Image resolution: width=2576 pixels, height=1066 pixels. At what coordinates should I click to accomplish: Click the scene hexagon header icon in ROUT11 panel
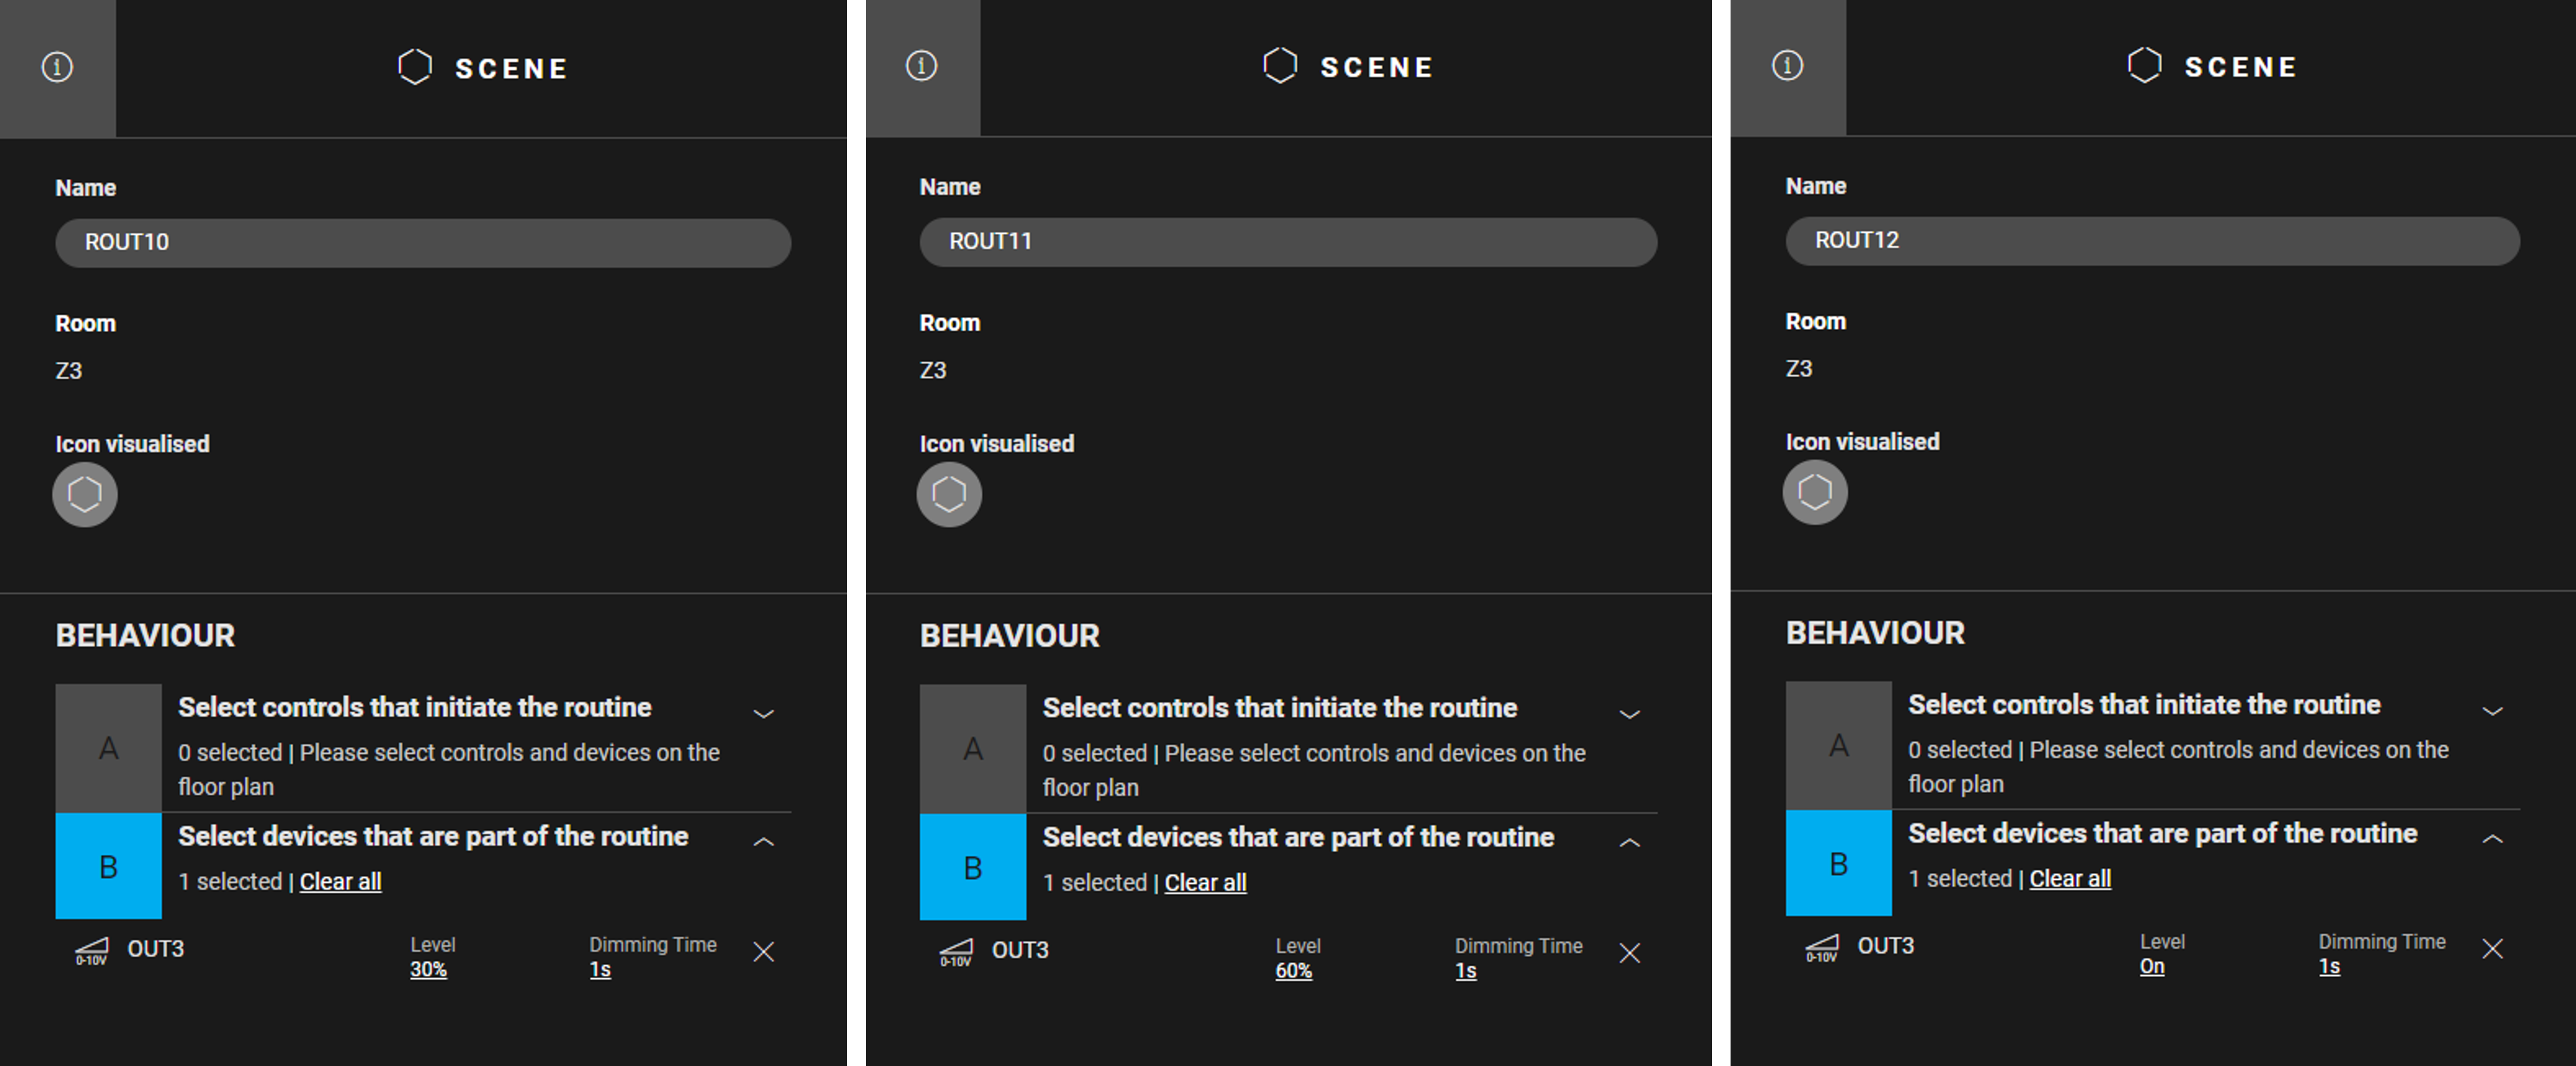[1280, 66]
